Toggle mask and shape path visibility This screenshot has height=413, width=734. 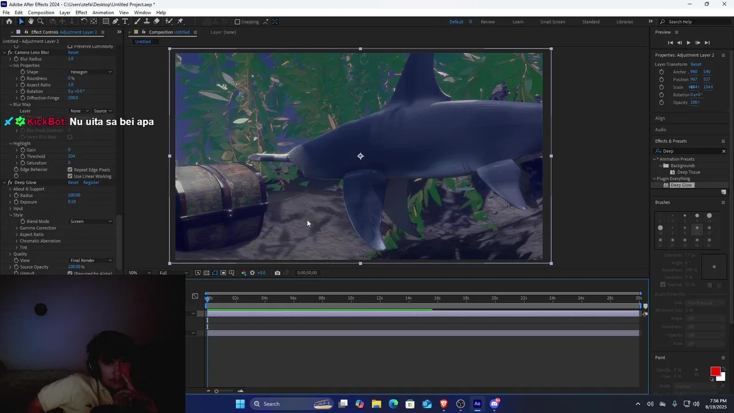(215, 273)
